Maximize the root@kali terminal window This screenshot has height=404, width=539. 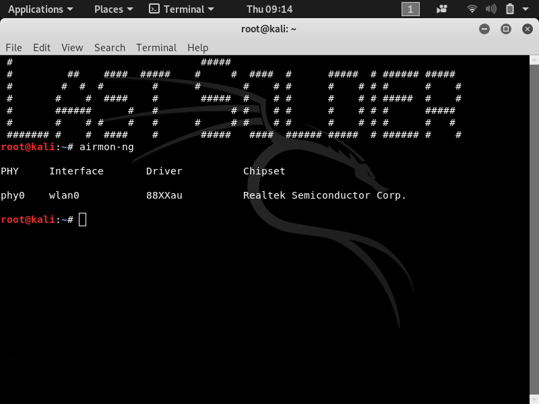[506, 29]
